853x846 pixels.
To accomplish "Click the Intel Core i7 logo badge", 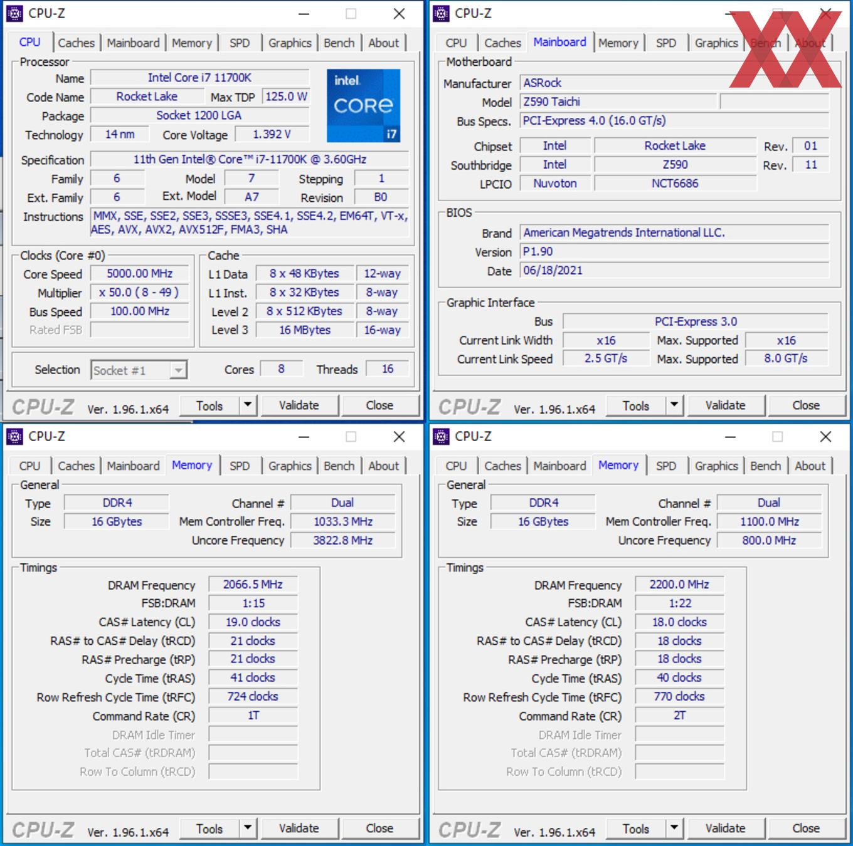I will [x=363, y=105].
